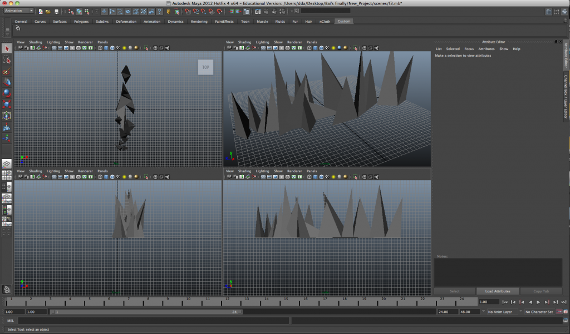The height and width of the screenshot is (334, 570).
Task: Select the single perspective view layout icon
Action: pyautogui.click(x=7, y=164)
